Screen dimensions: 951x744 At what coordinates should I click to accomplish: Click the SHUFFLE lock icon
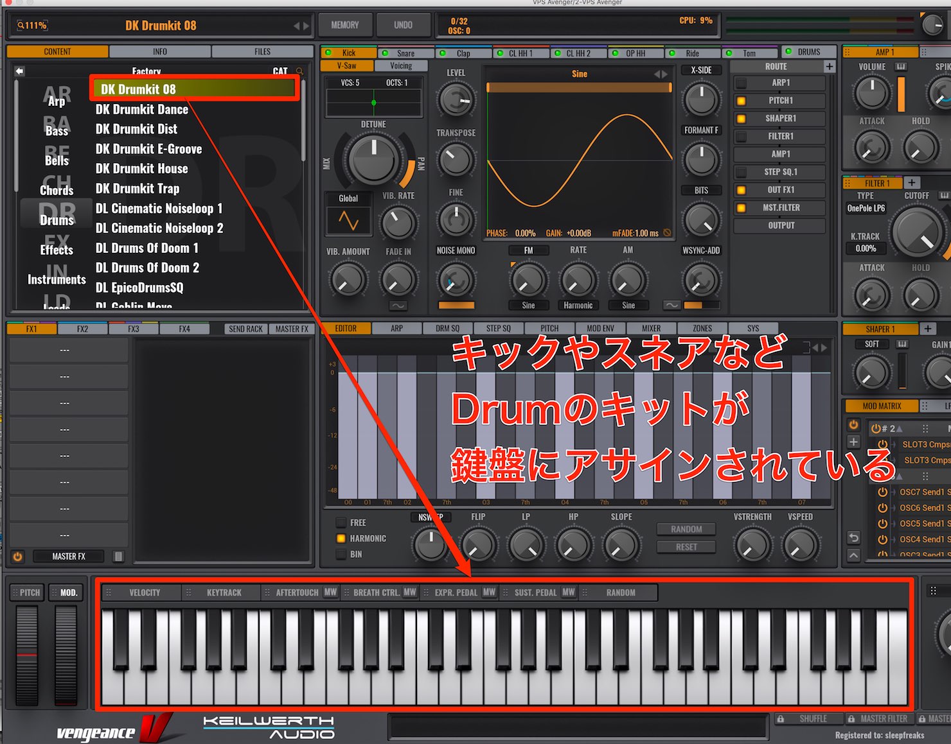click(781, 719)
